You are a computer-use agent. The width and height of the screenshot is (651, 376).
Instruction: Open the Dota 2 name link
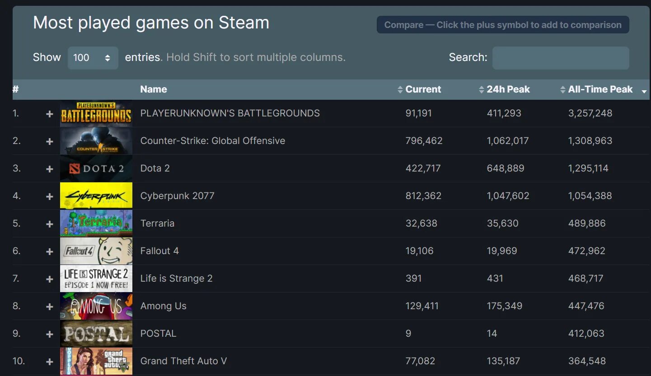pos(155,168)
